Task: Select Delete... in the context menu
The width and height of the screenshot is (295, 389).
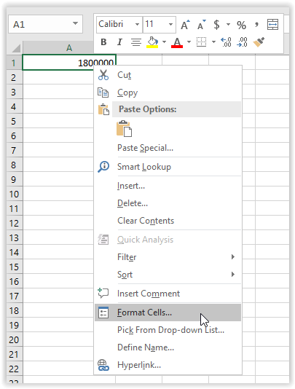Action: tap(168, 203)
